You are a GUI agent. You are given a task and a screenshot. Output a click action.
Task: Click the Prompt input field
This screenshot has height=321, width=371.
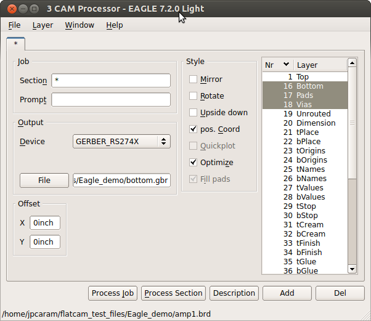[111, 100]
